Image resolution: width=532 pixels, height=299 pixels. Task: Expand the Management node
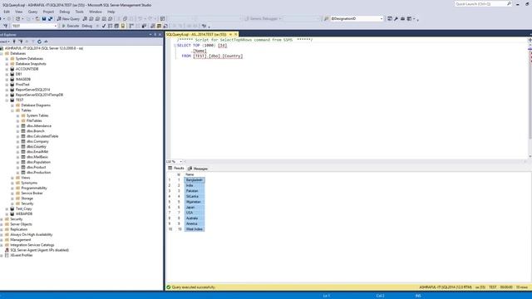pos(2,240)
